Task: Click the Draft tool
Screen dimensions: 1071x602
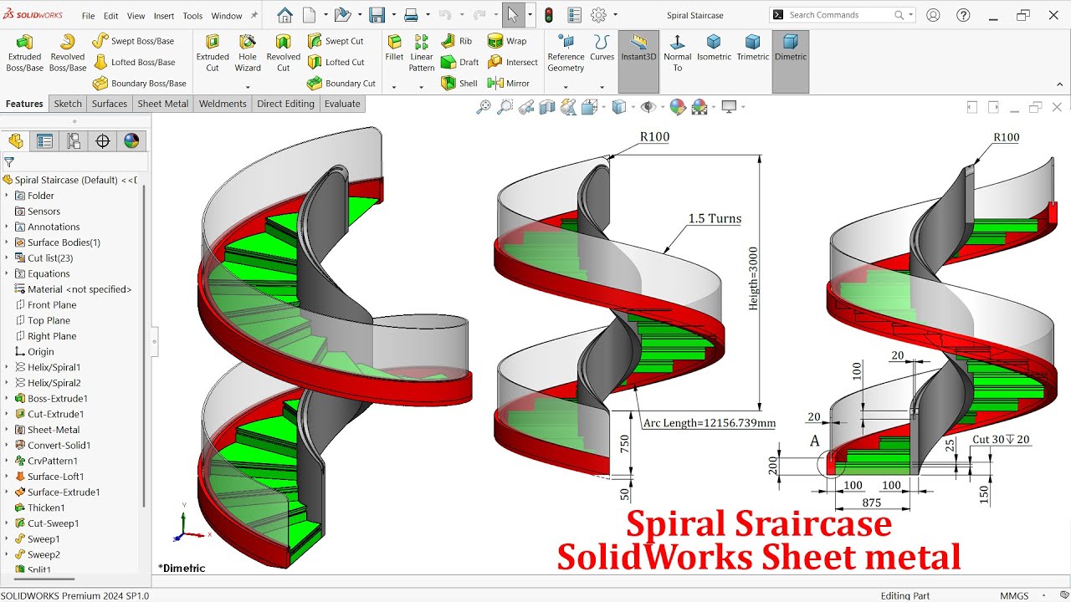Action: coord(459,62)
